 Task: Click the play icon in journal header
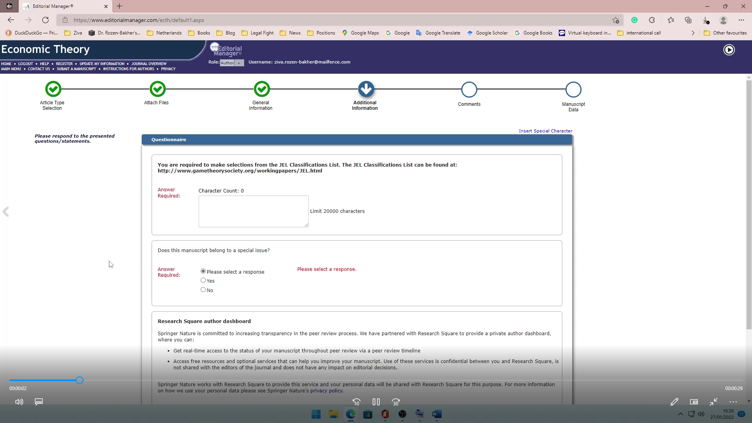pos(729,50)
